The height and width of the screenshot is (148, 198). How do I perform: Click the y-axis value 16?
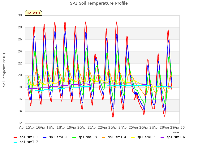[20, 99]
